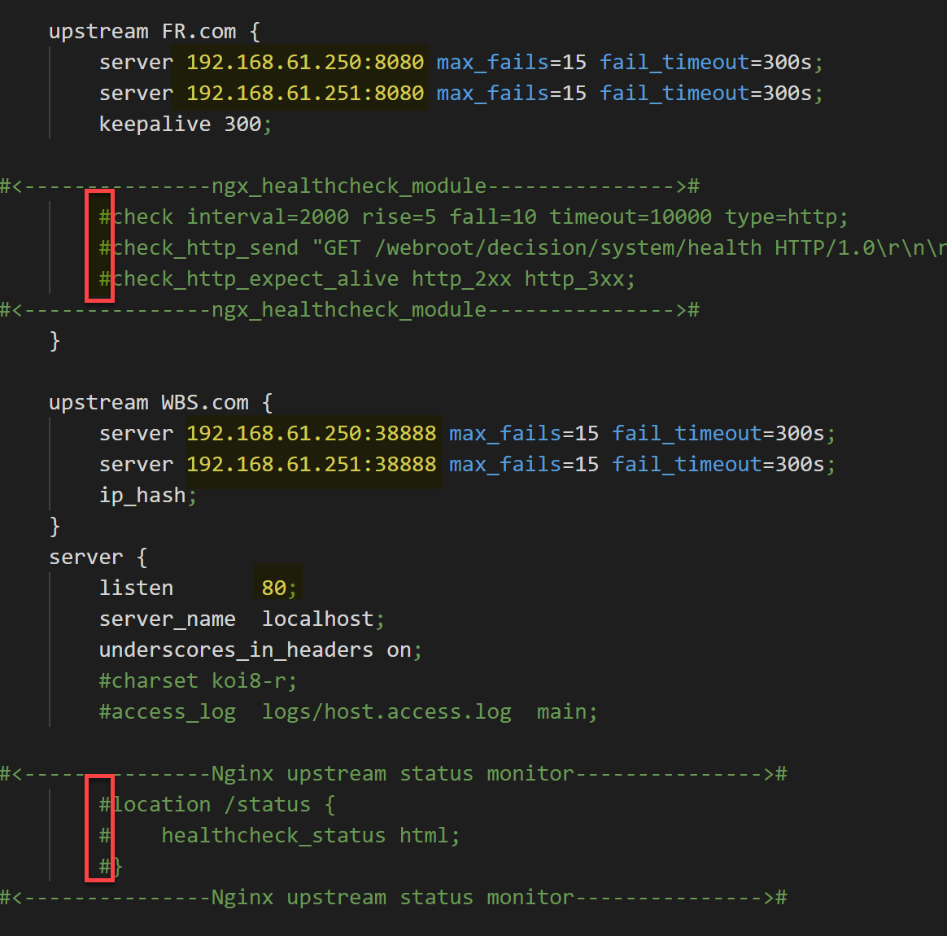Click the '#charset koi8-r' comment
This screenshot has height=936, width=947.
pyautogui.click(x=198, y=681)
